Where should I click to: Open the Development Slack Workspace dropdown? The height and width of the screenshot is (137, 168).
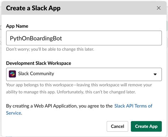[x=84, y=74]
